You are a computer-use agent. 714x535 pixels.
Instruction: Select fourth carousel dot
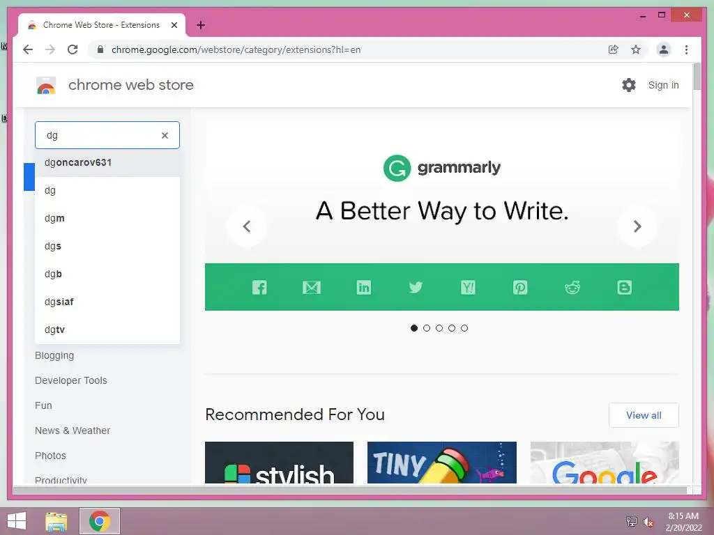(x=452, y=328)
